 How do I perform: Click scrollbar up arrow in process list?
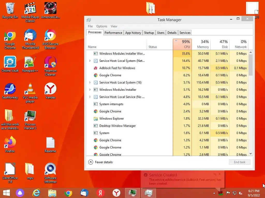(251, 52)
